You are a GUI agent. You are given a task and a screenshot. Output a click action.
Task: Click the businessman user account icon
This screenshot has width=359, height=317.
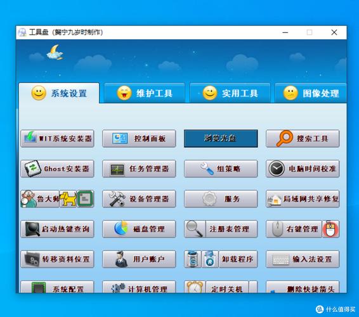121,259
